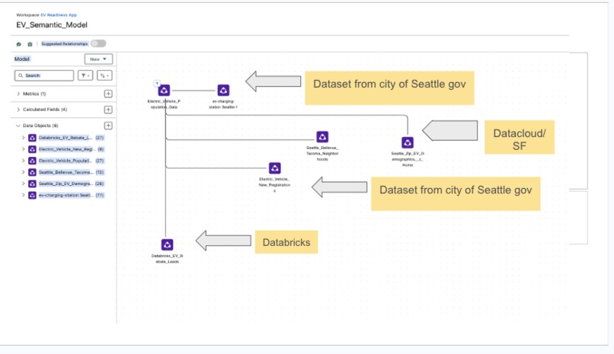Open the EV Readiness App workspace link
This screenshot has height=354, width=614.
point(59,15)
